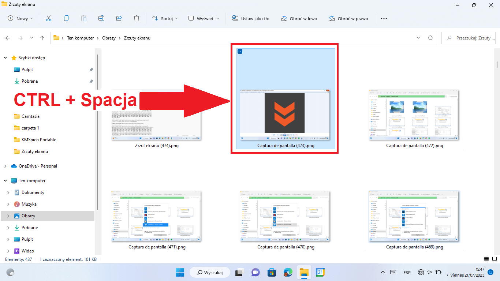Expand the Dokumenty tree node
This screenshot has width=500, height=281.
tap(8, 192)
